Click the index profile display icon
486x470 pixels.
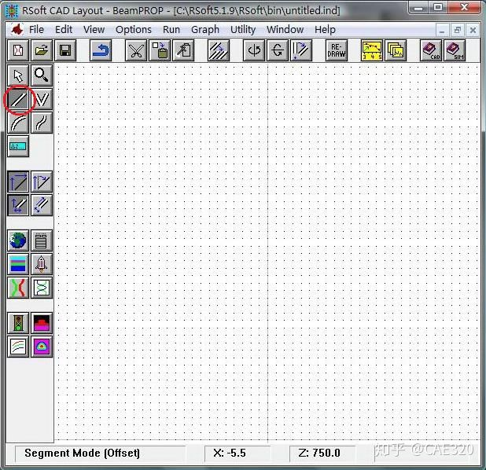point(42,323)
